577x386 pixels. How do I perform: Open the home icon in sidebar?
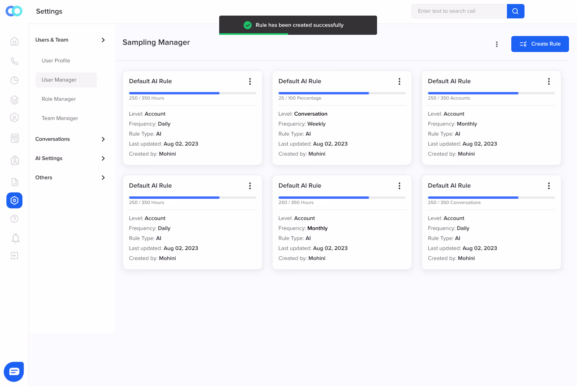pyautogui.click(x=14, y=41)
